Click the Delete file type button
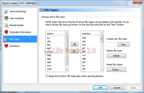The height and width of the screenshot is (93, 144). pyautogui.click(x=116, y=56)
